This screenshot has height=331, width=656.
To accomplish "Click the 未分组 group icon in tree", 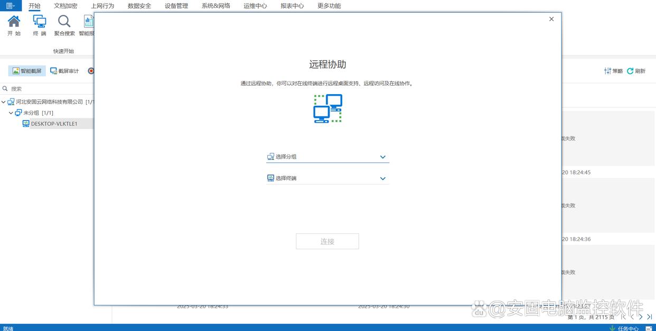I will click(x=18, y=113).
